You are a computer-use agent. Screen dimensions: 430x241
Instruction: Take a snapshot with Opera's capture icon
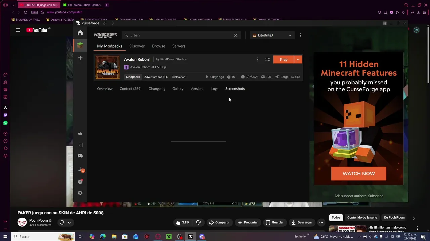pyautogui.click(x=385, y=12)
